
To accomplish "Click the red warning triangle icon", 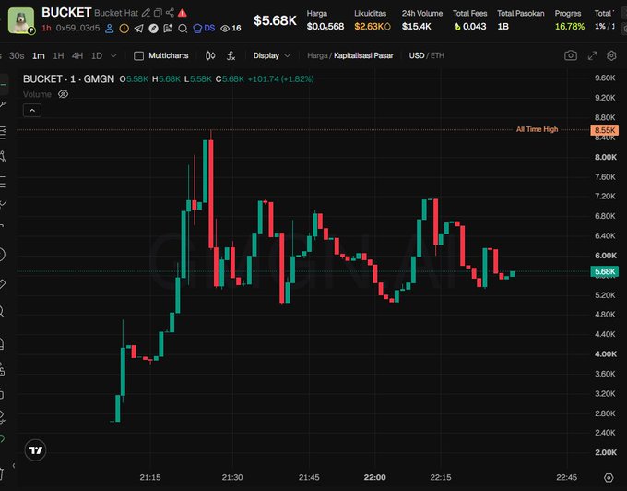I will pyautogui.click(x=183, y=13).
